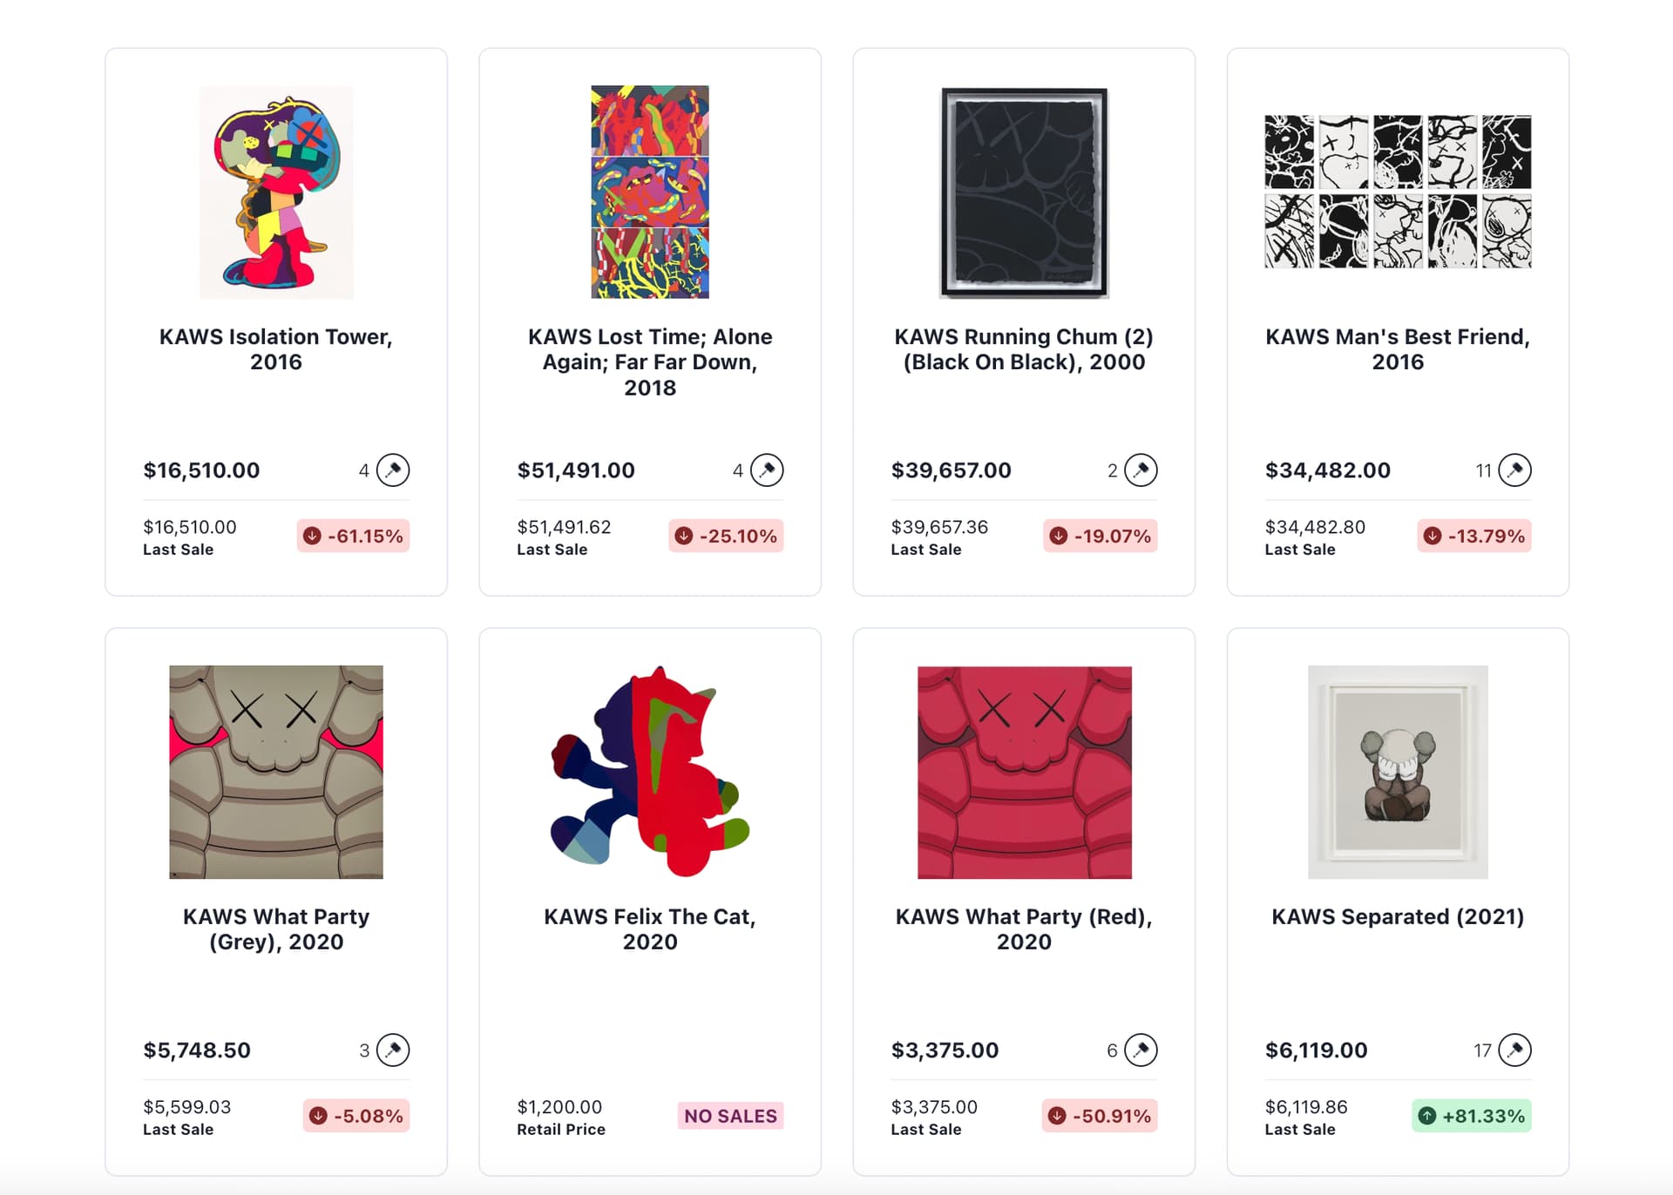Open KAWS Separated (2021) framed artwork image

pyautogui.click(x=1398, y=773)
